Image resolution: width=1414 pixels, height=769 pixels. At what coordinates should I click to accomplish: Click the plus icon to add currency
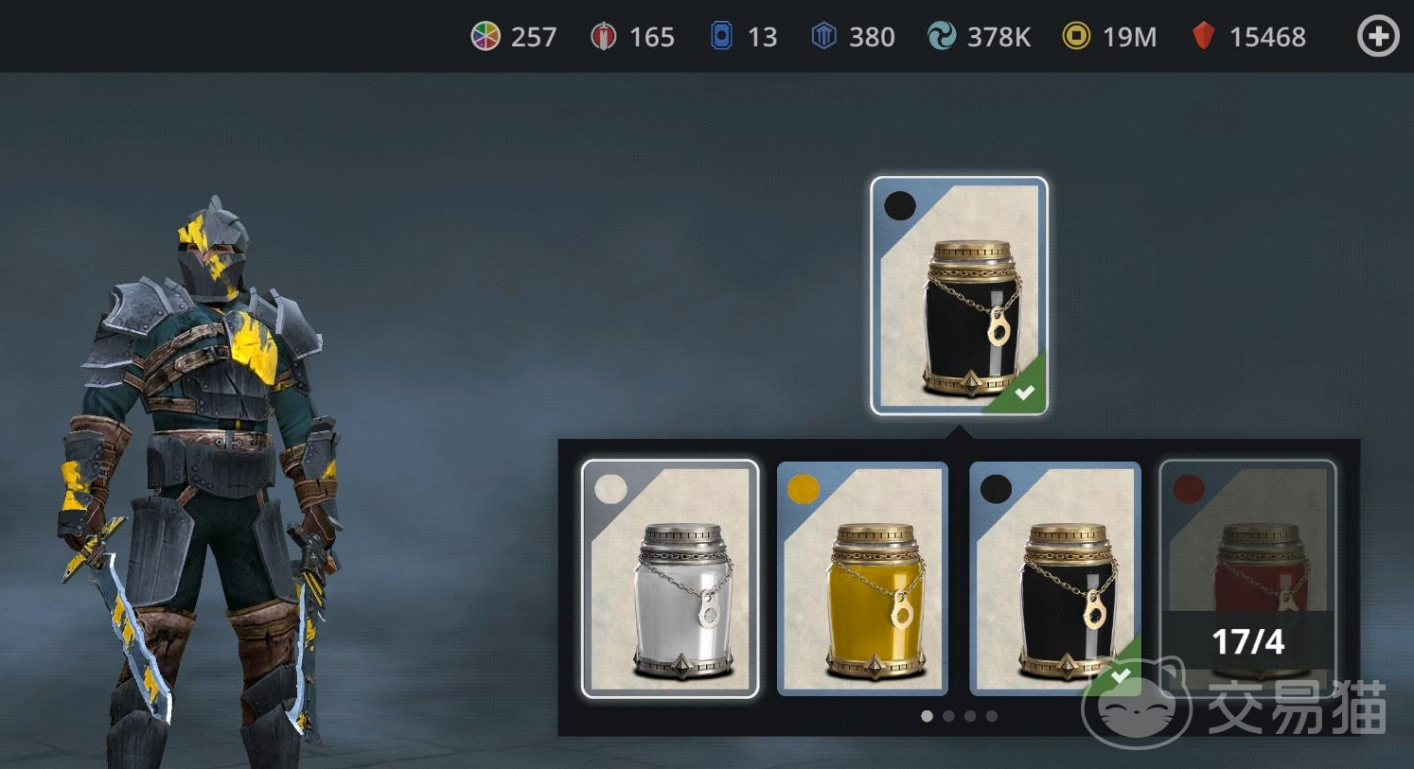(1378, 37)
